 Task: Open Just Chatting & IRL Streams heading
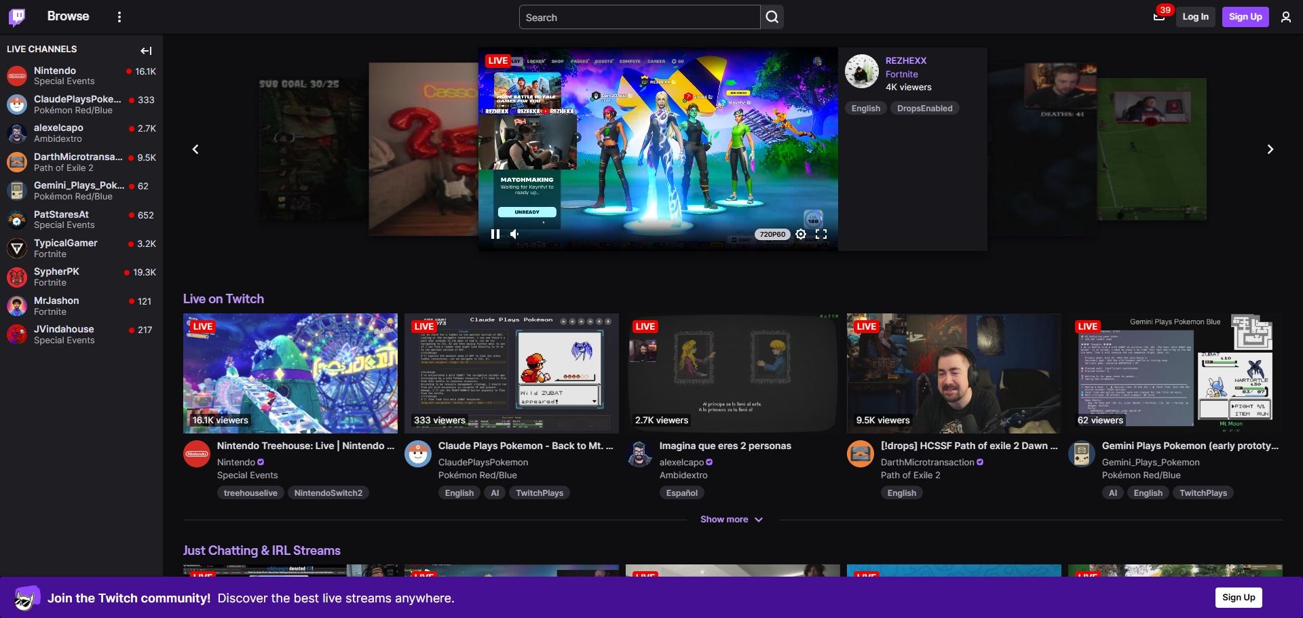[262, 551]
